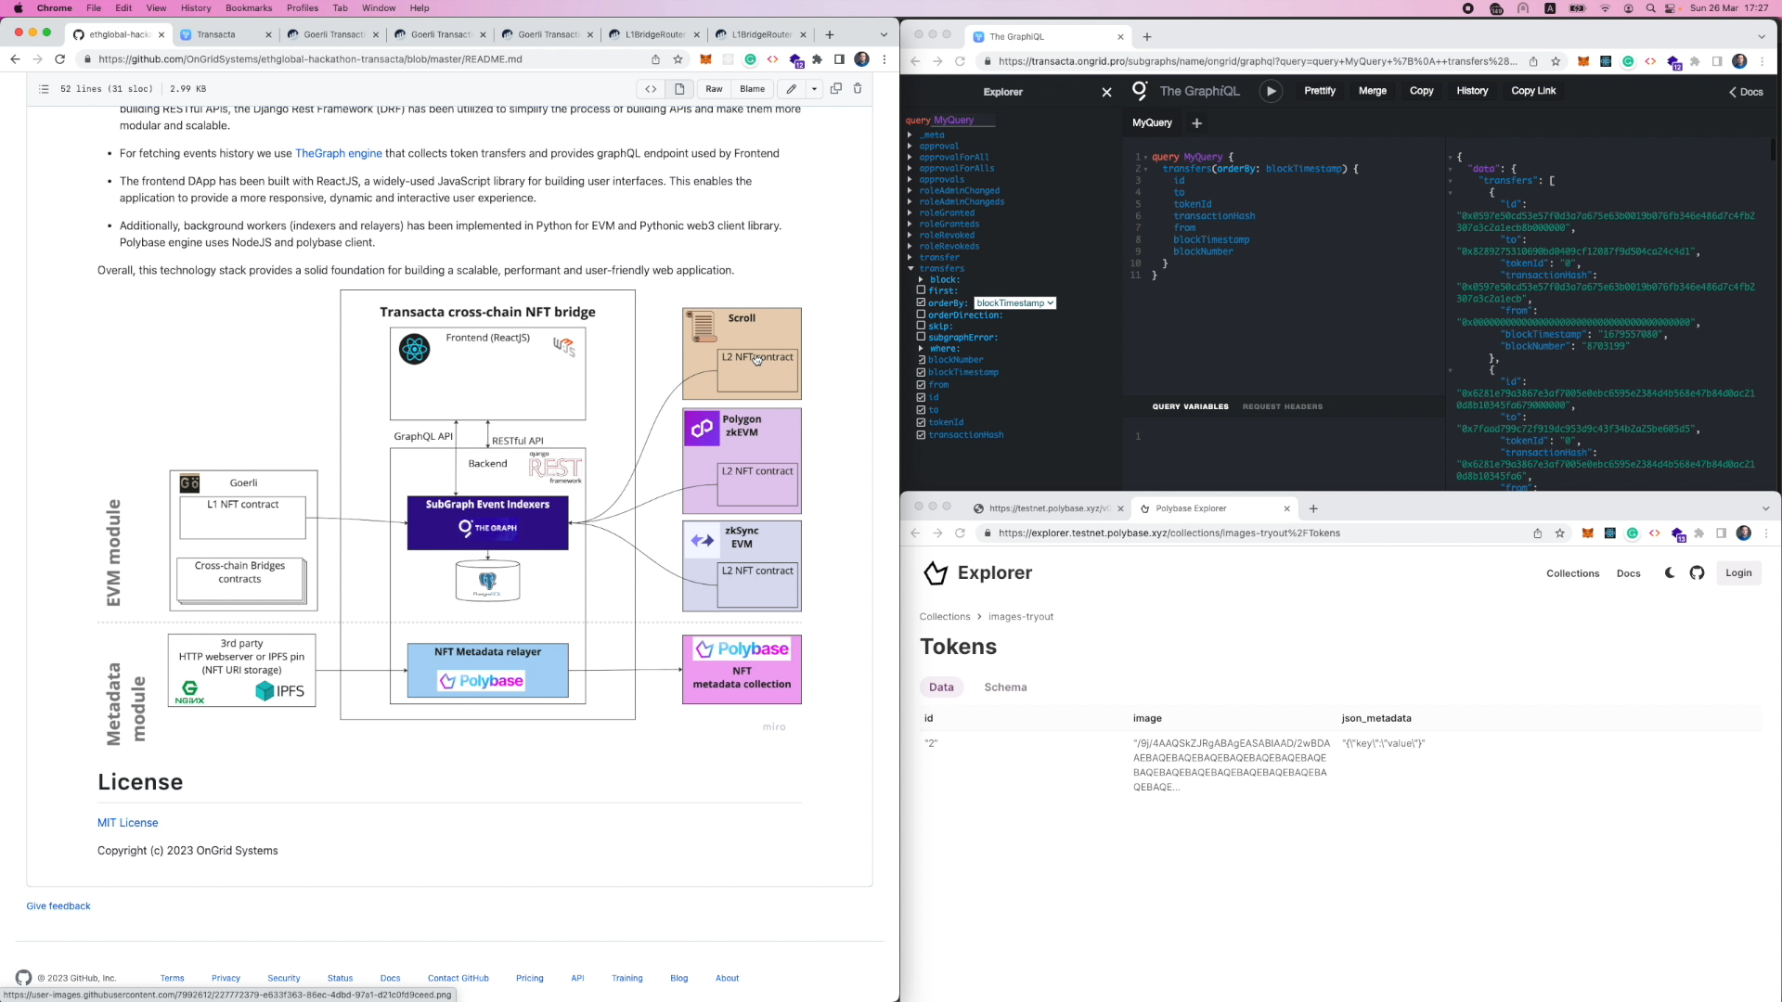Share the Polybase Explorer page URL
This screenshot has height=1002, width=1782.
1537,533
